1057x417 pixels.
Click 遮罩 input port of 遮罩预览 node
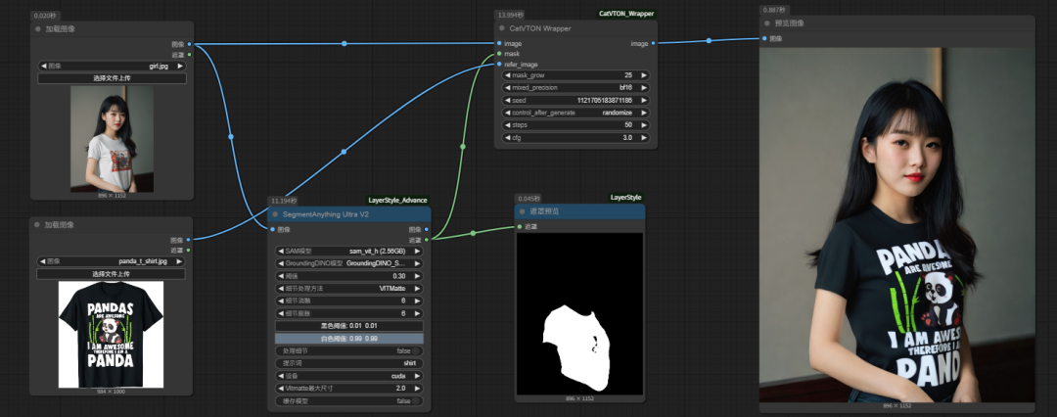519,226
